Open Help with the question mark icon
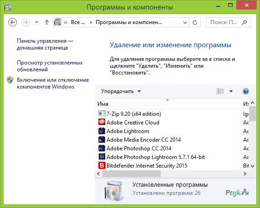 (246, 91)
